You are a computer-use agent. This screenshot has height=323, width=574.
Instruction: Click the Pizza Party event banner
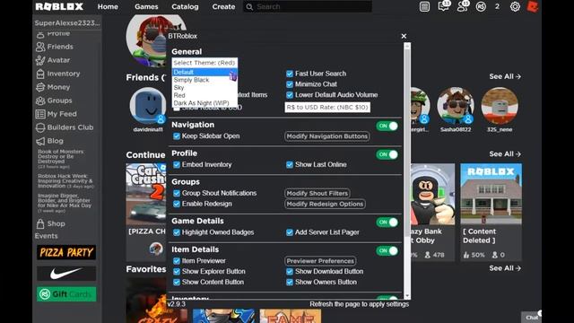pos(66,253)
